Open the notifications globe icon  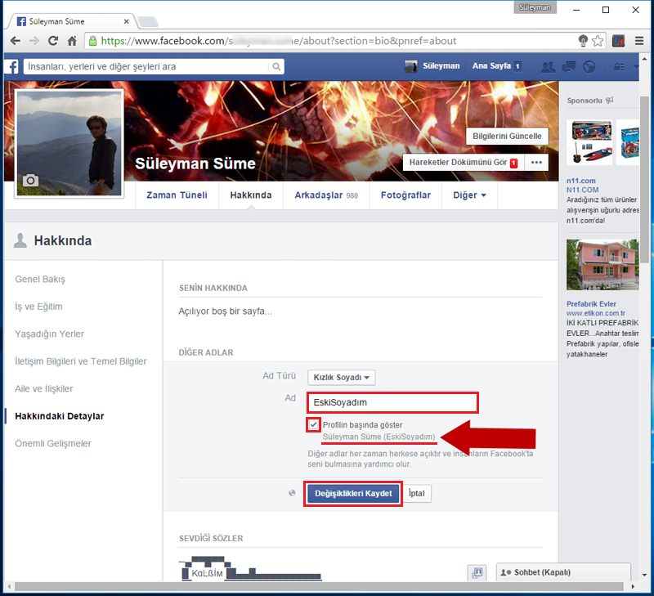click(589, 66)
